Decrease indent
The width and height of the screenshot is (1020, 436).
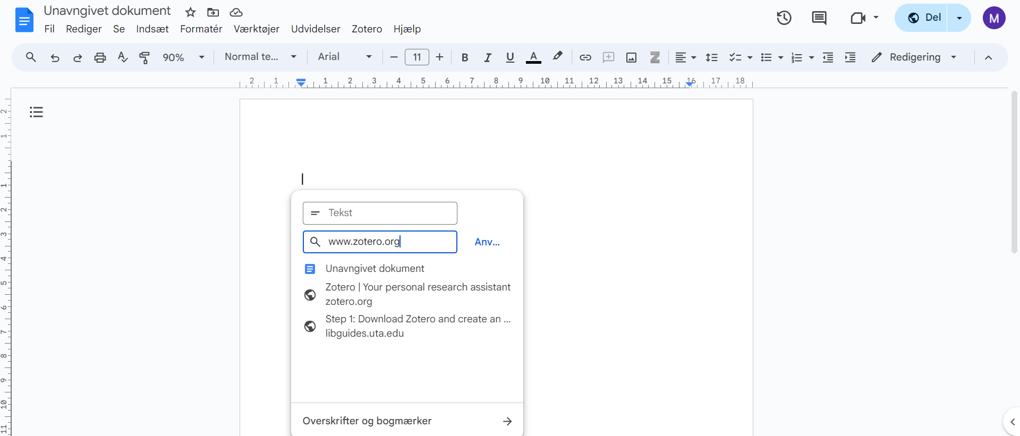[x=828, y=57]
